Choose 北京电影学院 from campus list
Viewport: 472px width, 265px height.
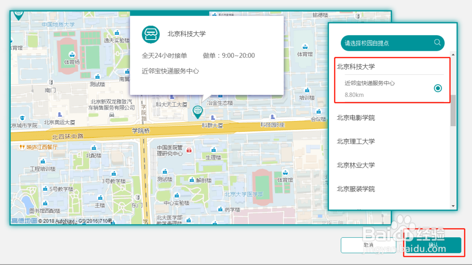tap(356, 118)
